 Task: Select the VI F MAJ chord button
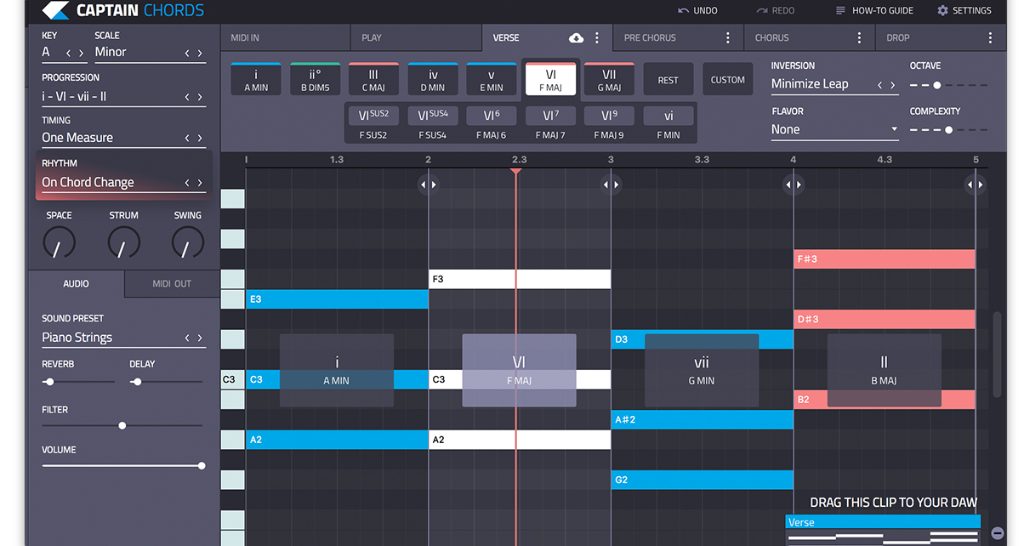(x=550, y=78)
